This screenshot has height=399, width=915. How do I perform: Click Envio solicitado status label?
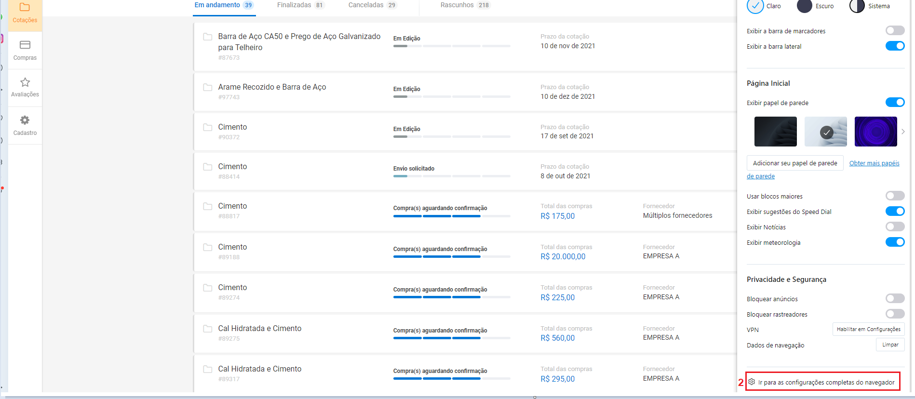coord(414,169)
